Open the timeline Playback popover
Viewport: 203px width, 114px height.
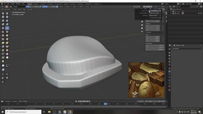point(9,101)
